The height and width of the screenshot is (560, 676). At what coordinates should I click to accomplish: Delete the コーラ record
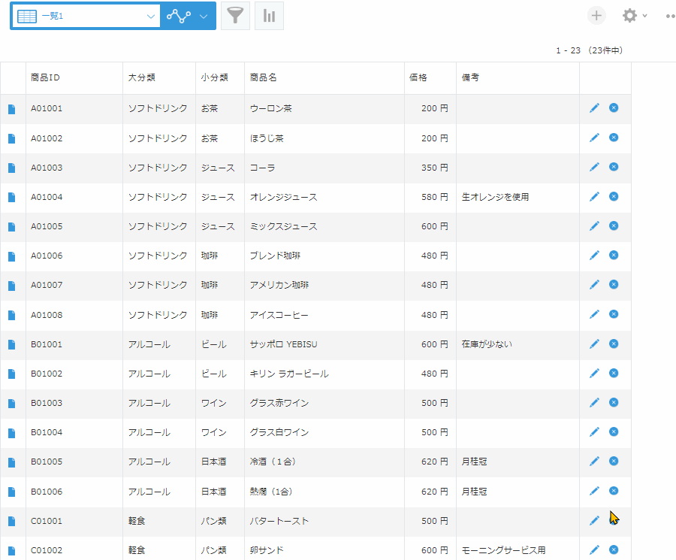pos(614,167)
